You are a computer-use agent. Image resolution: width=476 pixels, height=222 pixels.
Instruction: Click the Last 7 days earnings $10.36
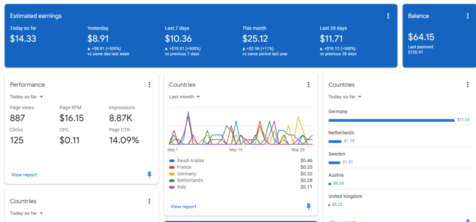(178, 39)
